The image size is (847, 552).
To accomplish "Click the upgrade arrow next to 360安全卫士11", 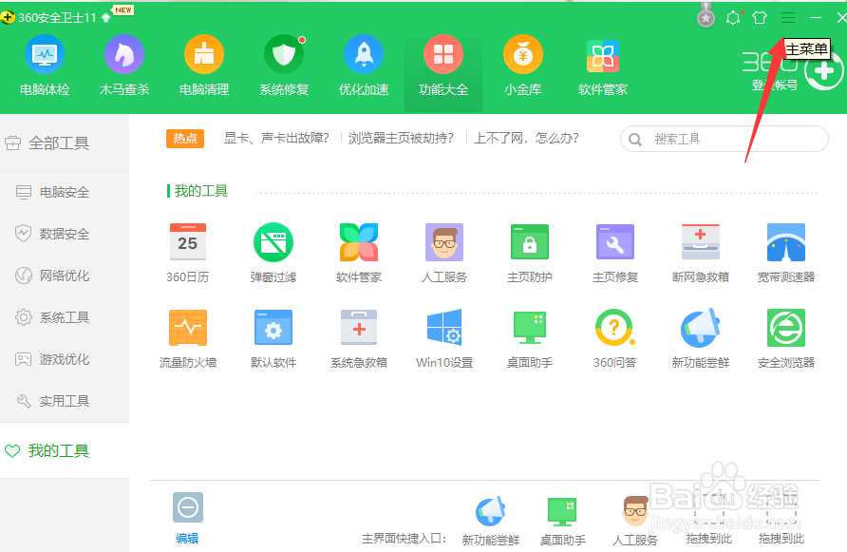I will point(106,18).
